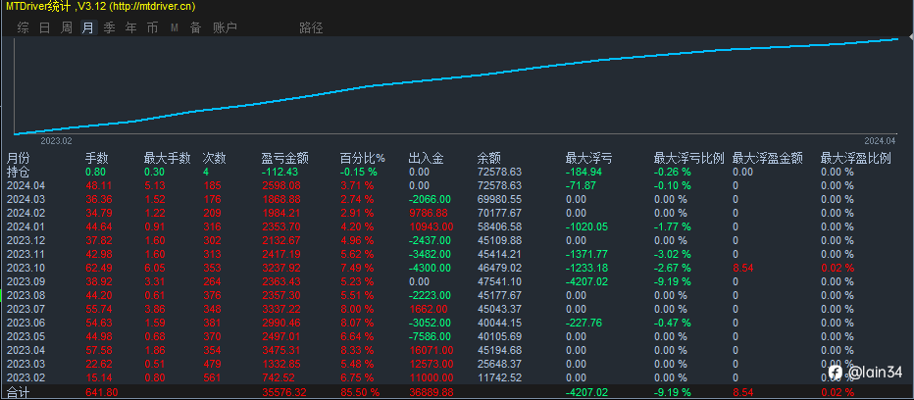Open the 币 currency tab
This screenshot has height=400, width=914.
153,27
